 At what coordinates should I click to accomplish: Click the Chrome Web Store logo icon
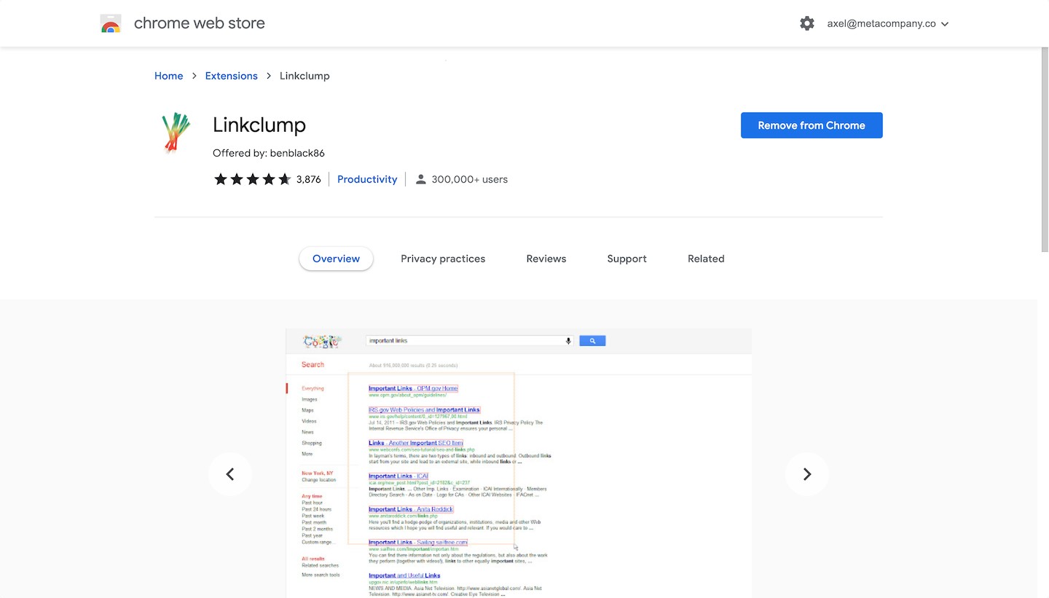[x=111, y=24]
